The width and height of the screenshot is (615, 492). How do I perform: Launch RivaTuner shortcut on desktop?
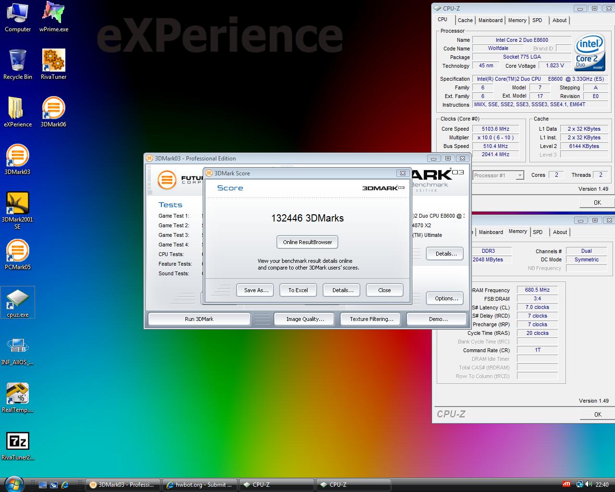pyautogui.click(x=53, y=64)
